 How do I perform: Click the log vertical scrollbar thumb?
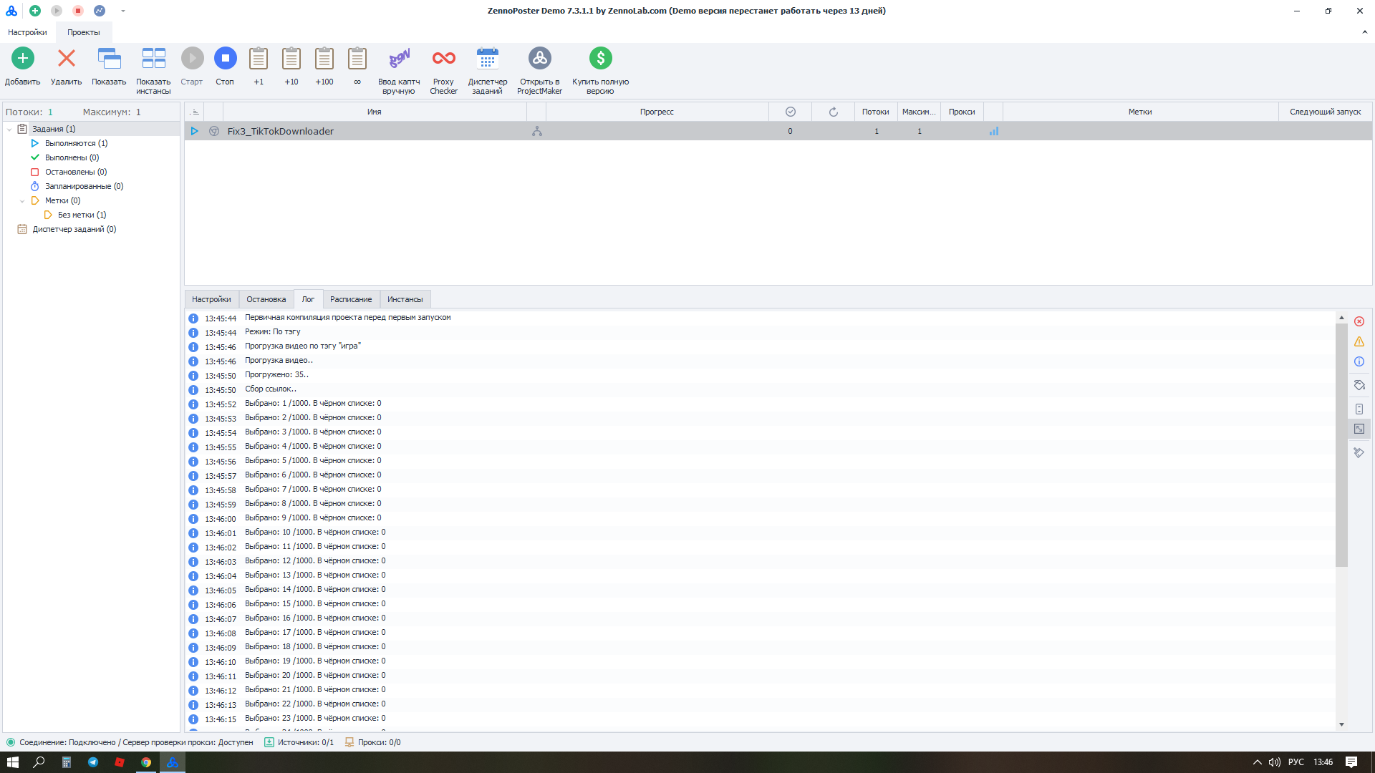[x=1341, y=444]
